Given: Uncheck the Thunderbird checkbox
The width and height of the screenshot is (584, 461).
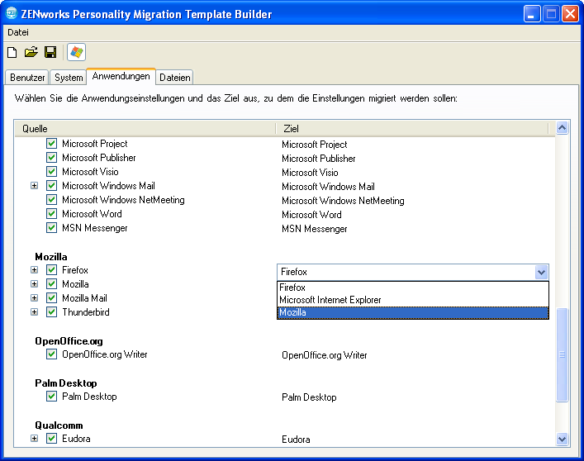Looking at the screenshot, I should [51, 312].
